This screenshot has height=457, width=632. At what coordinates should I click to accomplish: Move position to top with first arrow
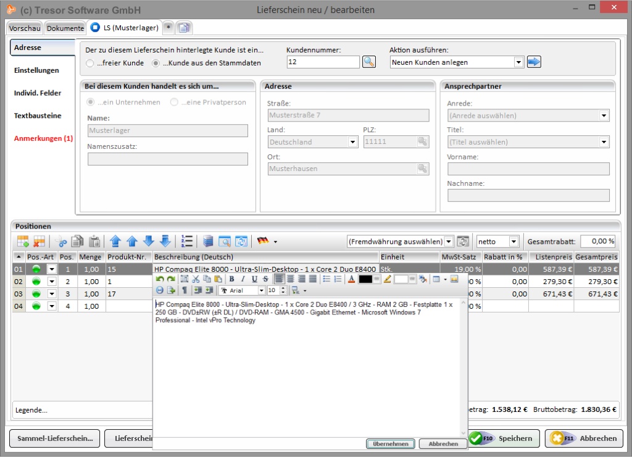pyautogui.click(x=115, y=241)
